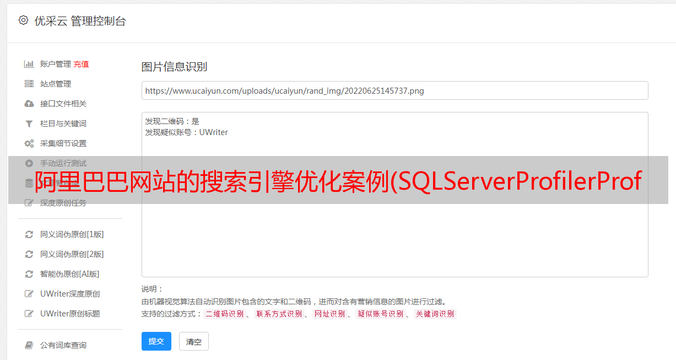Open 深度原创任务 in the sidebar
This screenshot has height=360, width=676.
point(63,203)
